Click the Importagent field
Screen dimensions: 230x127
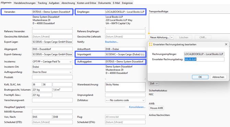coord(125,54)
